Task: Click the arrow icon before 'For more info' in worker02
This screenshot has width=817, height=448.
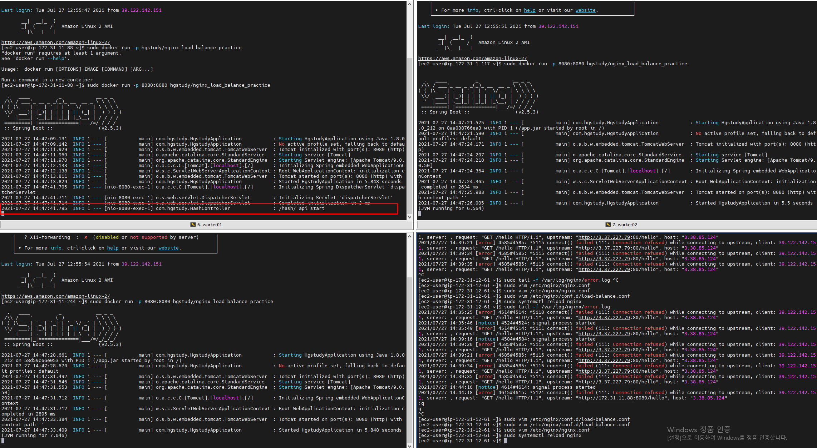Action: (436, 10)
